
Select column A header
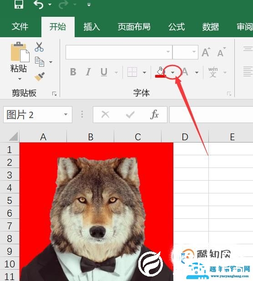43,137
